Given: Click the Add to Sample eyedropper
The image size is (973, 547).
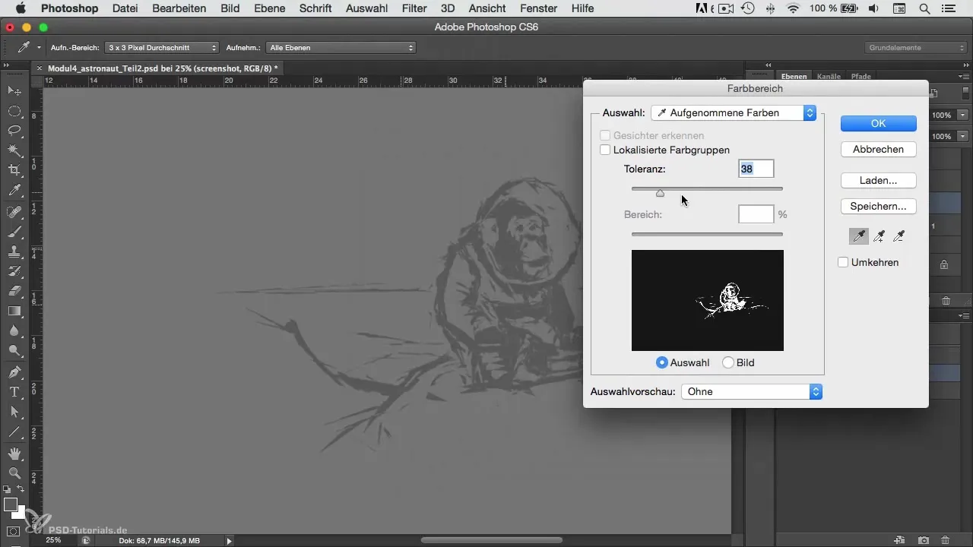Looking at the screenshot, I should coord(879,237).
